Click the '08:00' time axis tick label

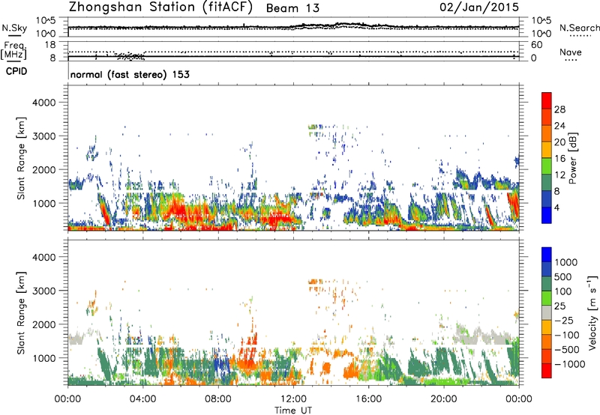218,399
